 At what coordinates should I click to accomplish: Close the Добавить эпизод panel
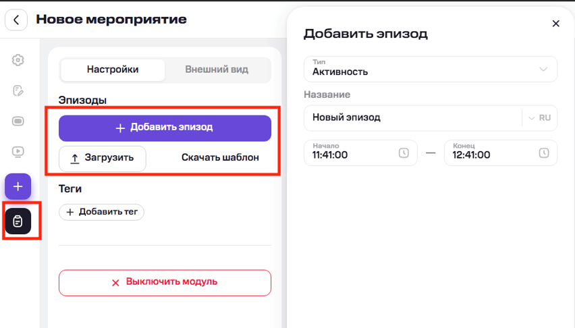[555, 24]
